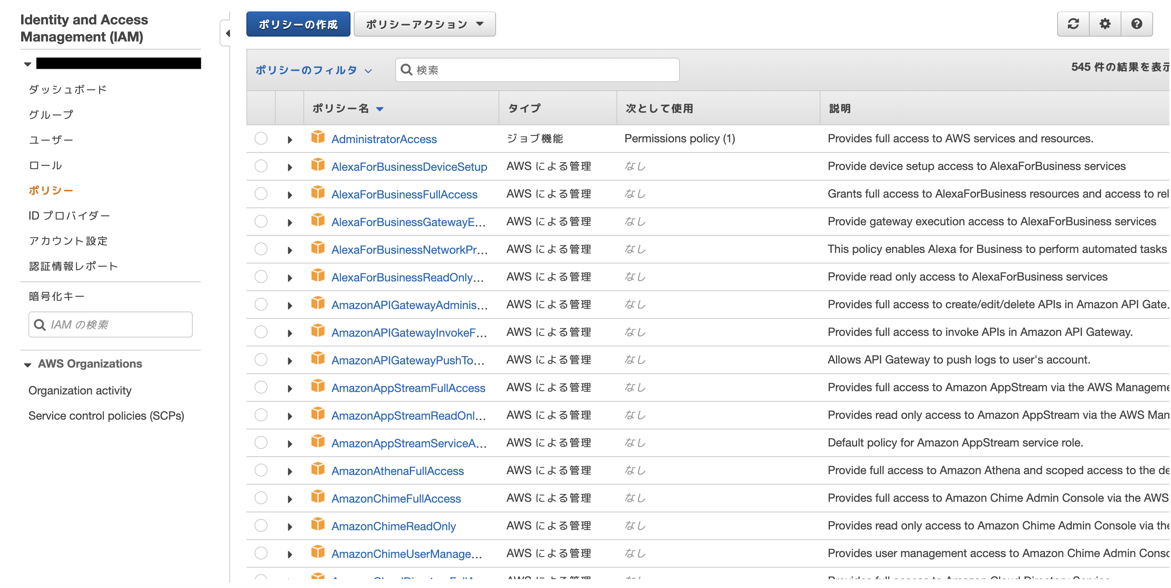This screenshot has height=588, width=1171.
Task: Expand the AlexaForBusinessReadOnly... row
Action: [289, 278]
